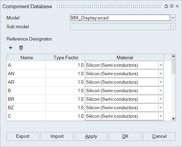The width and height of the screenshot is (182, 147).
Task: Sort by the Name column header
Action: [x=26, y=58]
